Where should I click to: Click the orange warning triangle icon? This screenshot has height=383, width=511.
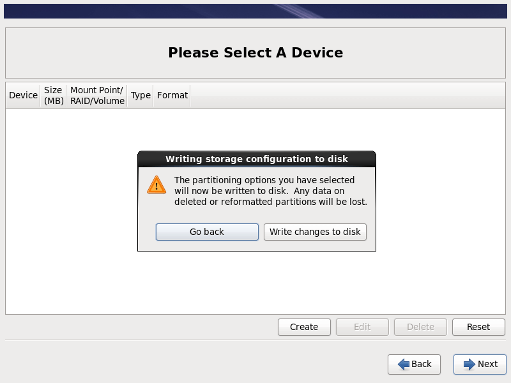[156, 185]
